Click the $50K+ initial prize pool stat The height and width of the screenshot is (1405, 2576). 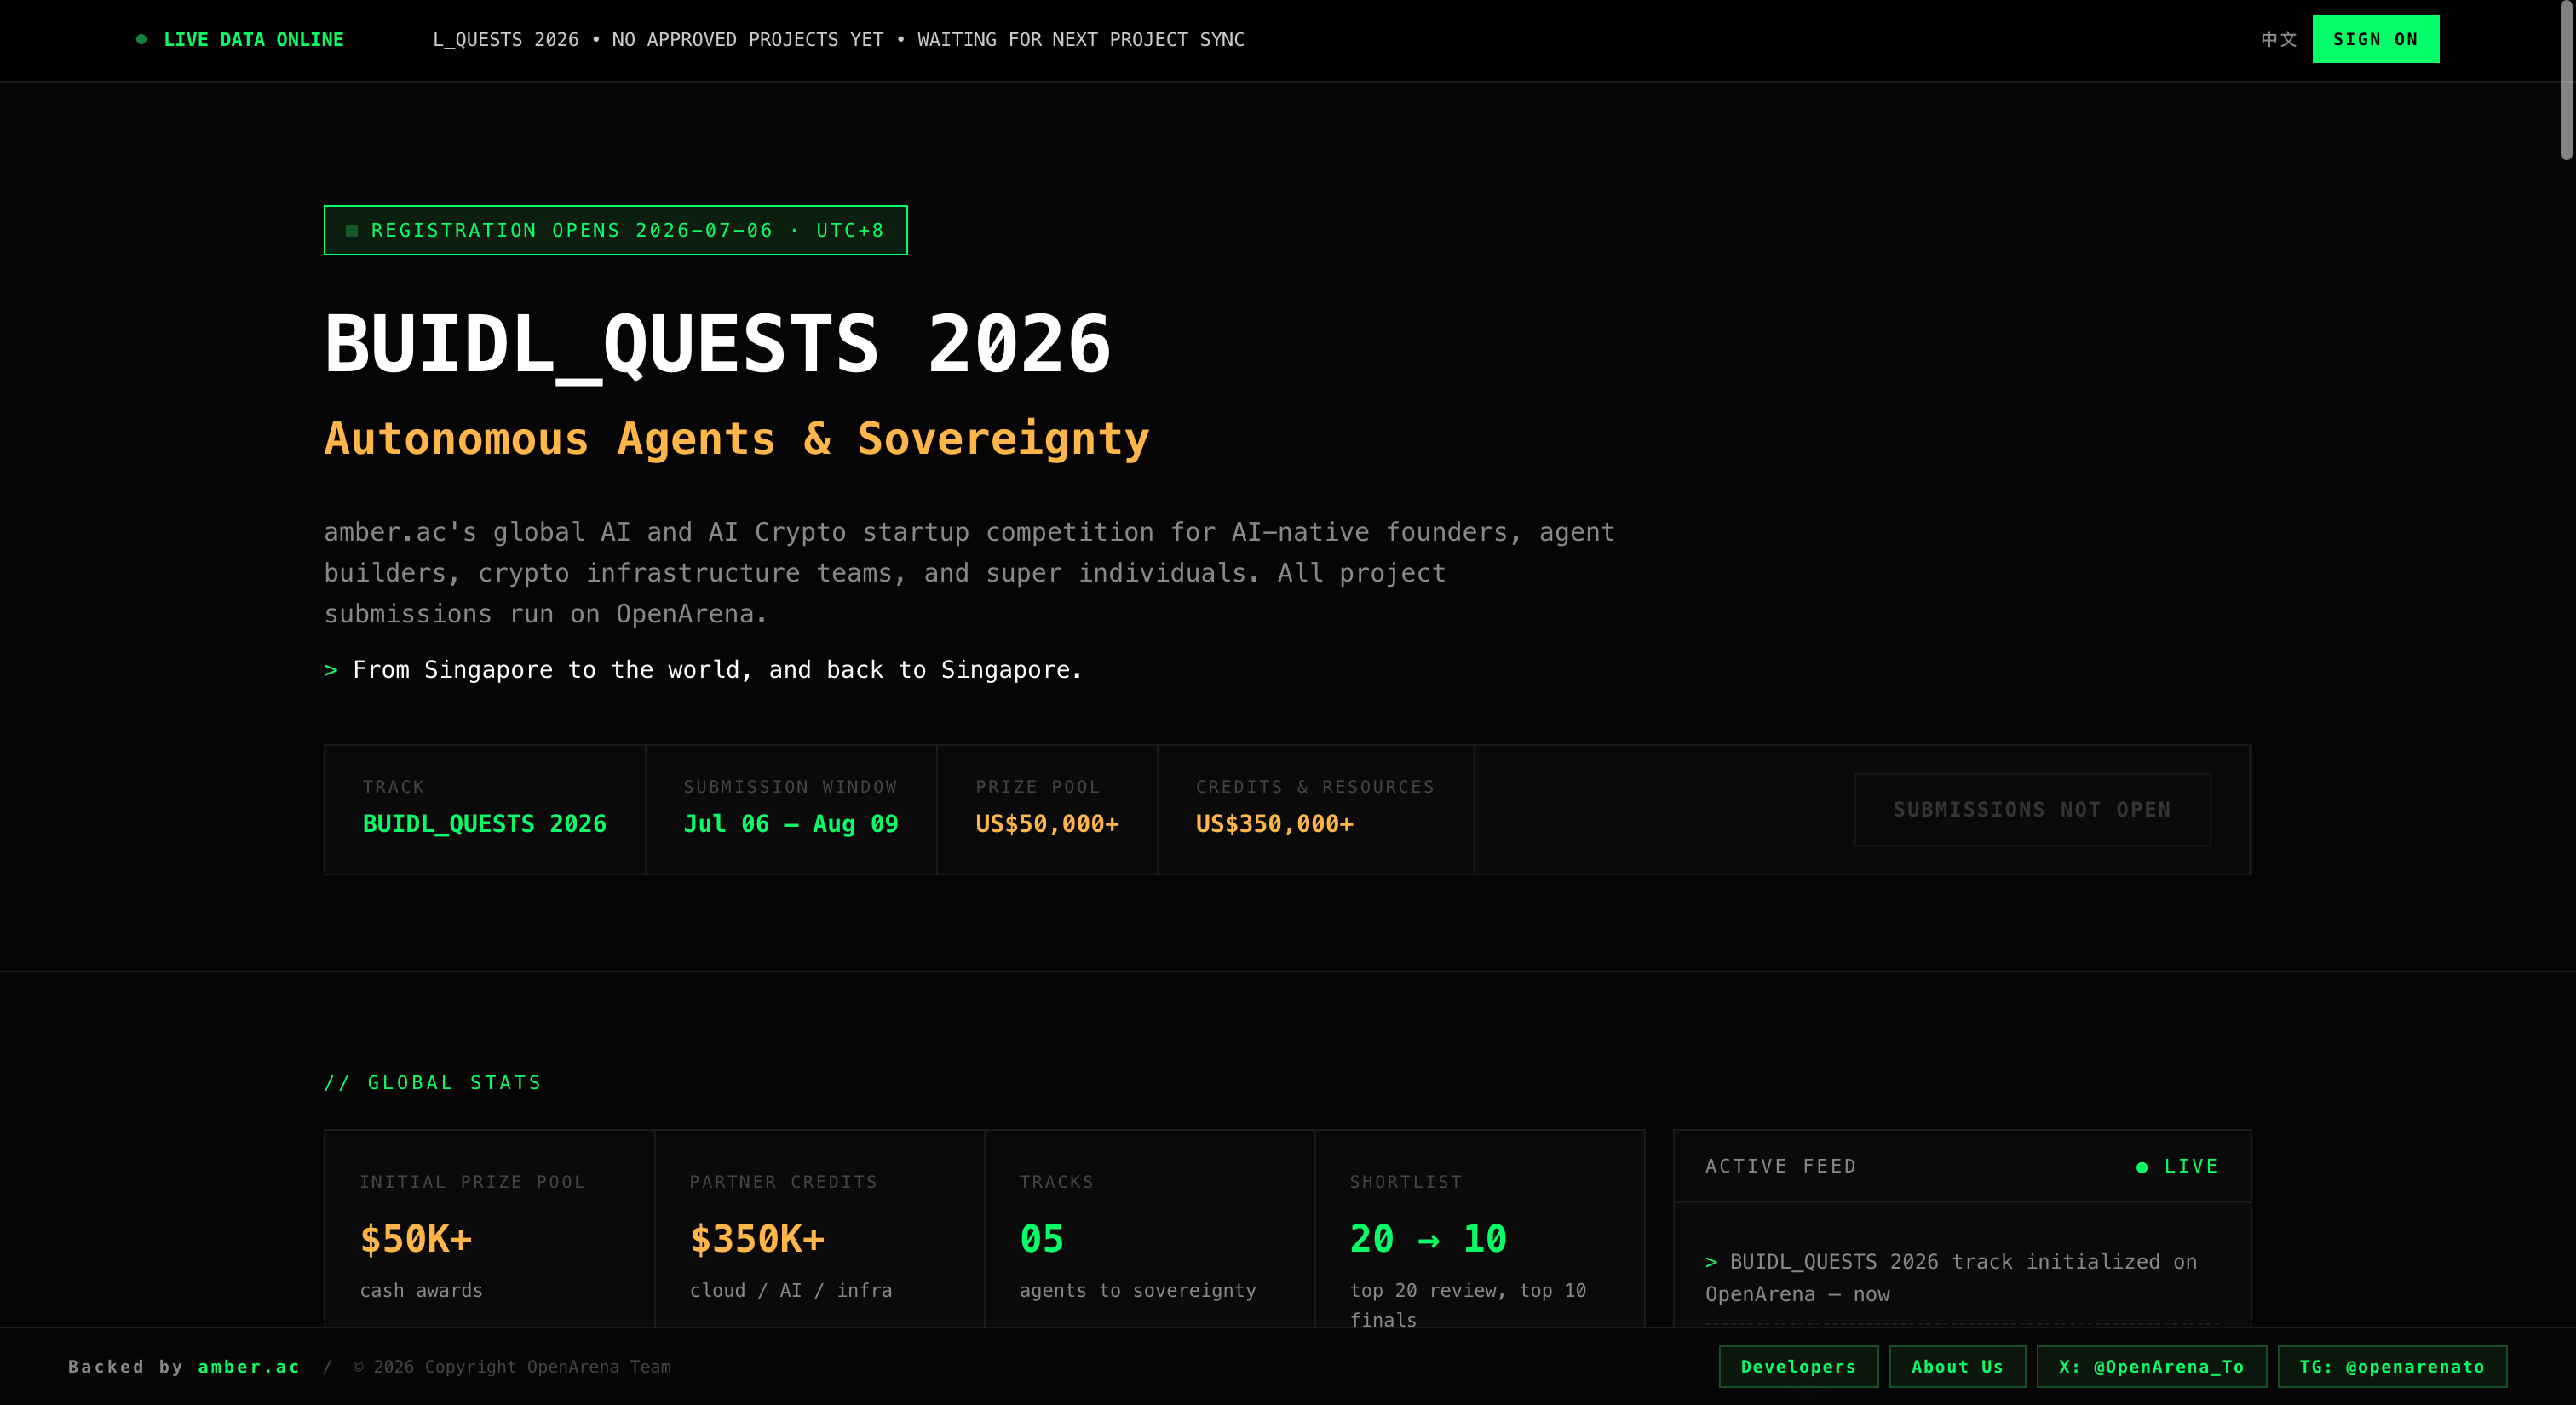(x=415, y=1239)
